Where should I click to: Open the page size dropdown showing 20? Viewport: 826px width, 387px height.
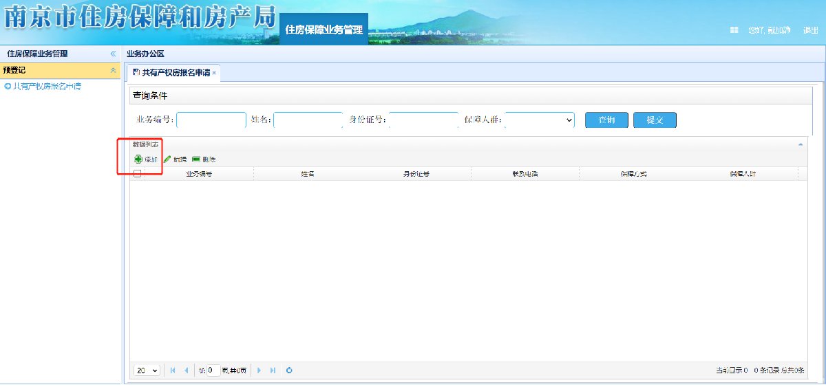coord(147,371)
